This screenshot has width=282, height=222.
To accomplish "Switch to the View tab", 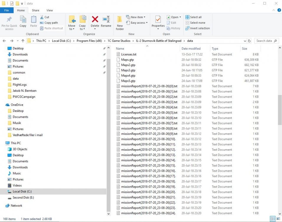I will coord(50,10).
